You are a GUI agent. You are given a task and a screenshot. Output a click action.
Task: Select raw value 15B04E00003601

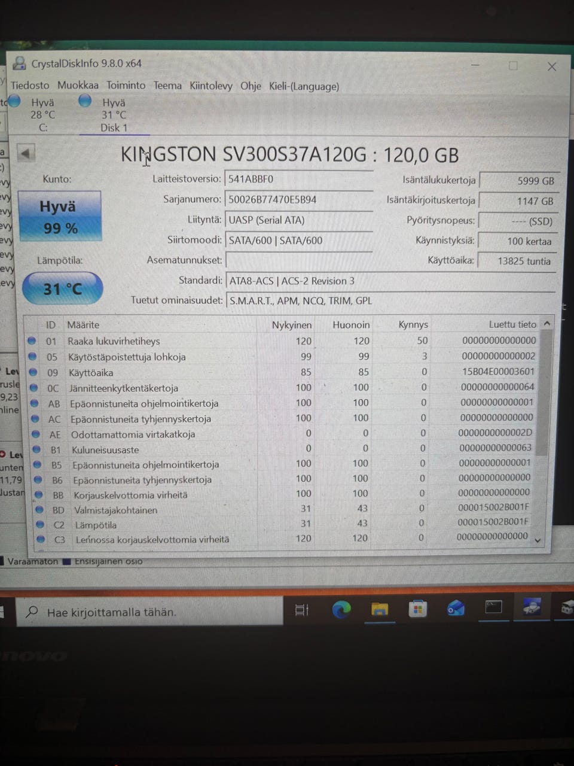coord(498,371)
